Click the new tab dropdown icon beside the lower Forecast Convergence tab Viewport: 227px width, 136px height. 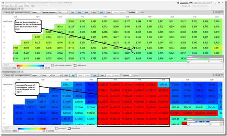(22, 72)
